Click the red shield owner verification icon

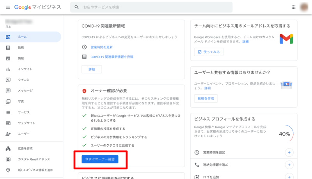click(x=84, y=91)
